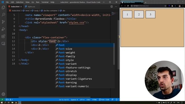The width and height of the screenshot is (185, 104).
Task: Open the browser profile avatar
Action: (180, 6)
